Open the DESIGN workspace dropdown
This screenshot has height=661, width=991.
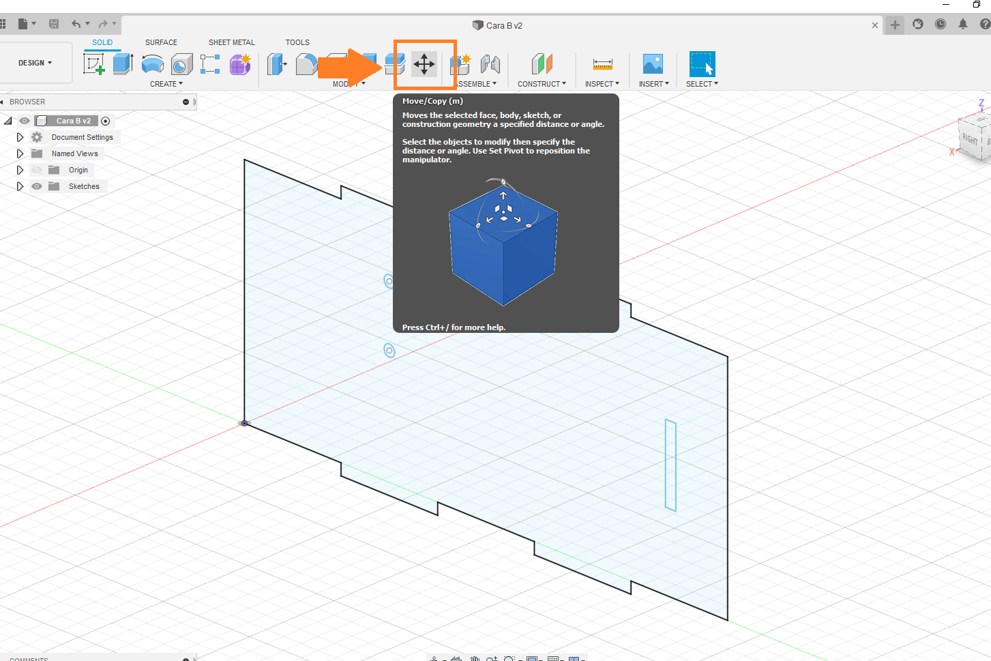35,63
